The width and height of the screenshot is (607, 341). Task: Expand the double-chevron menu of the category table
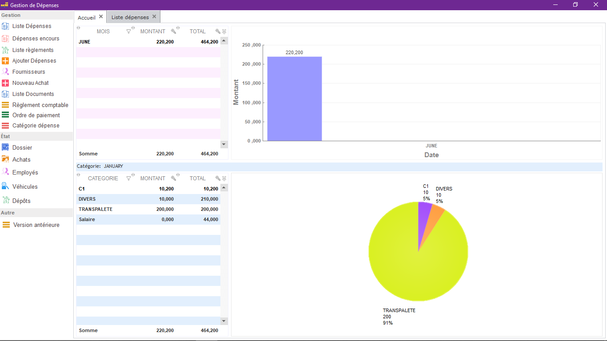pyautogui.click(x=224, y=178)
